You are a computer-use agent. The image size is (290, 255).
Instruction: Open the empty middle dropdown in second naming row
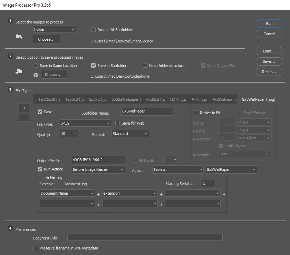tap(130, 203)
